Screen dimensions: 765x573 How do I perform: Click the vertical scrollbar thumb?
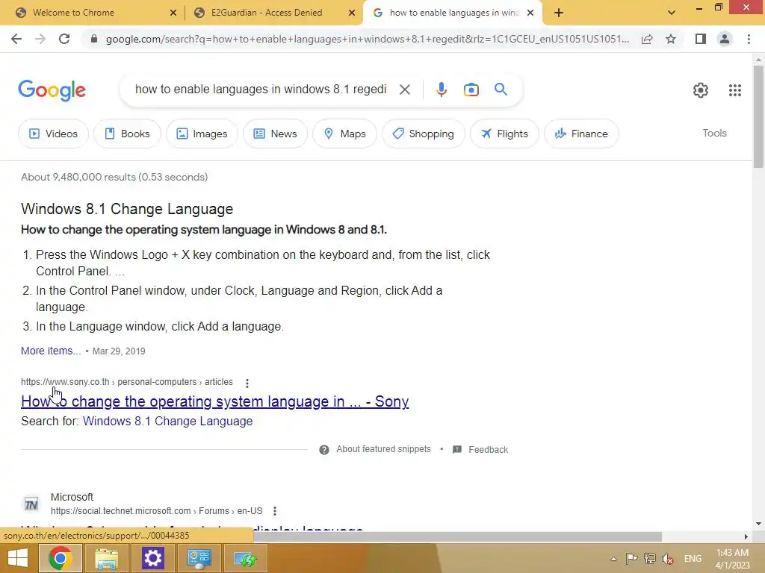pyautogui.click(x=758, y=117)
